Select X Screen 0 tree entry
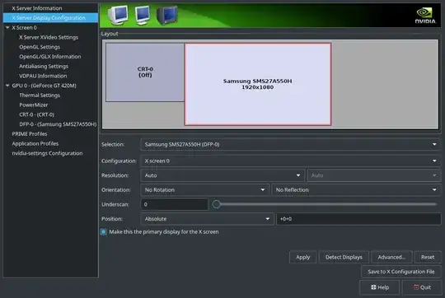Image resolution: width=445 pixels, height=298 pixels. point(24,27)
